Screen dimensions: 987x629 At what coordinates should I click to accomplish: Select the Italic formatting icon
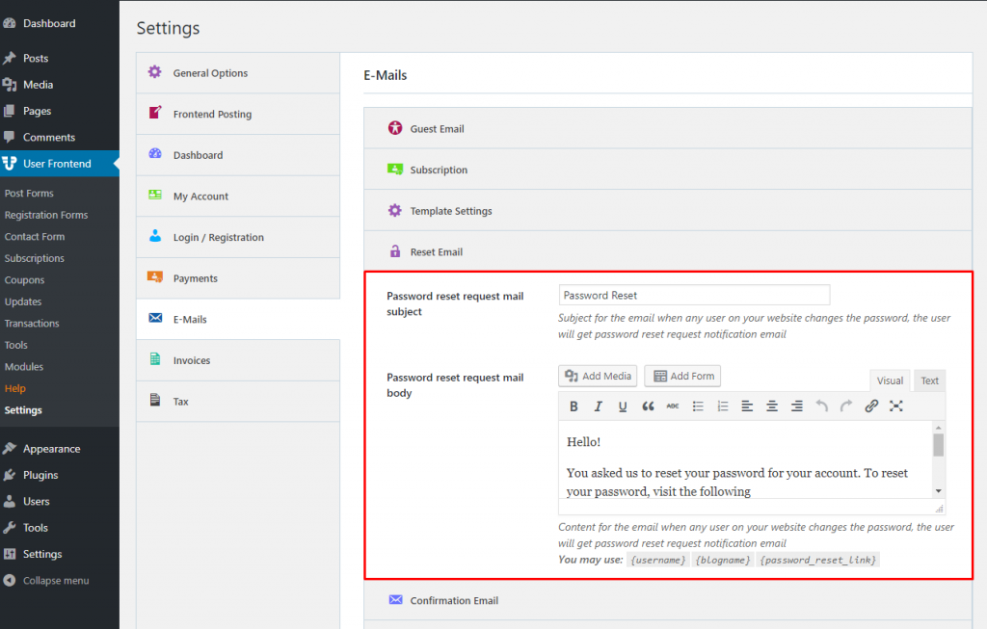tap(598, 406)
